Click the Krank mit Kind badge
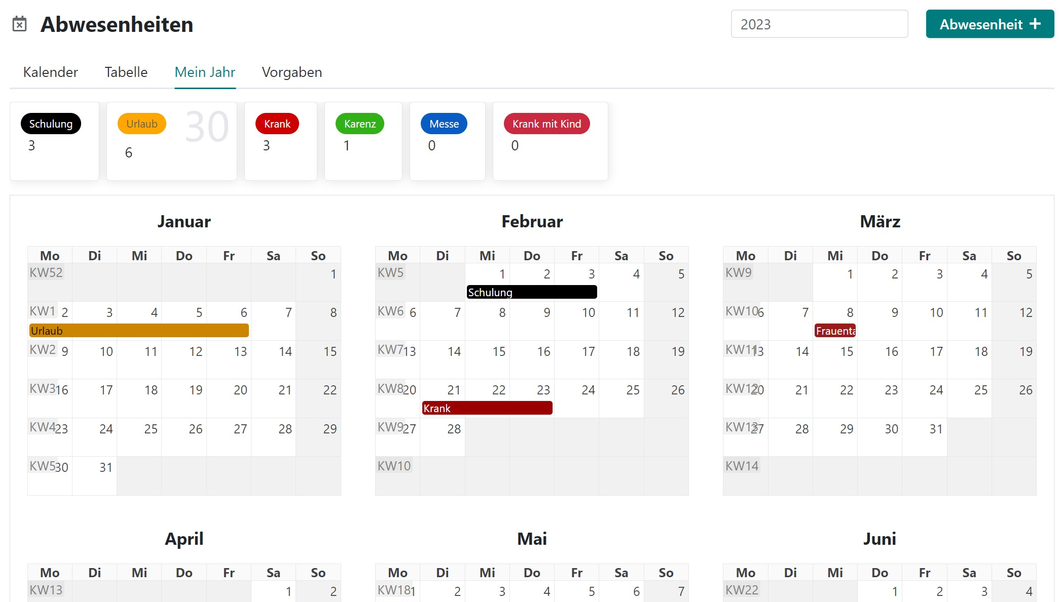This screenshot has height=602, width=1061. point(546,124)
